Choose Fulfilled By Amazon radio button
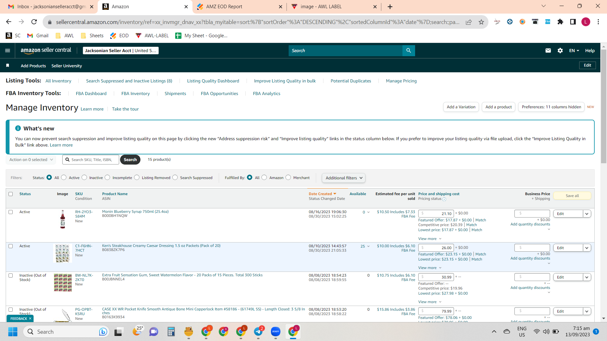The image size is (607, 341). (264, 177)
